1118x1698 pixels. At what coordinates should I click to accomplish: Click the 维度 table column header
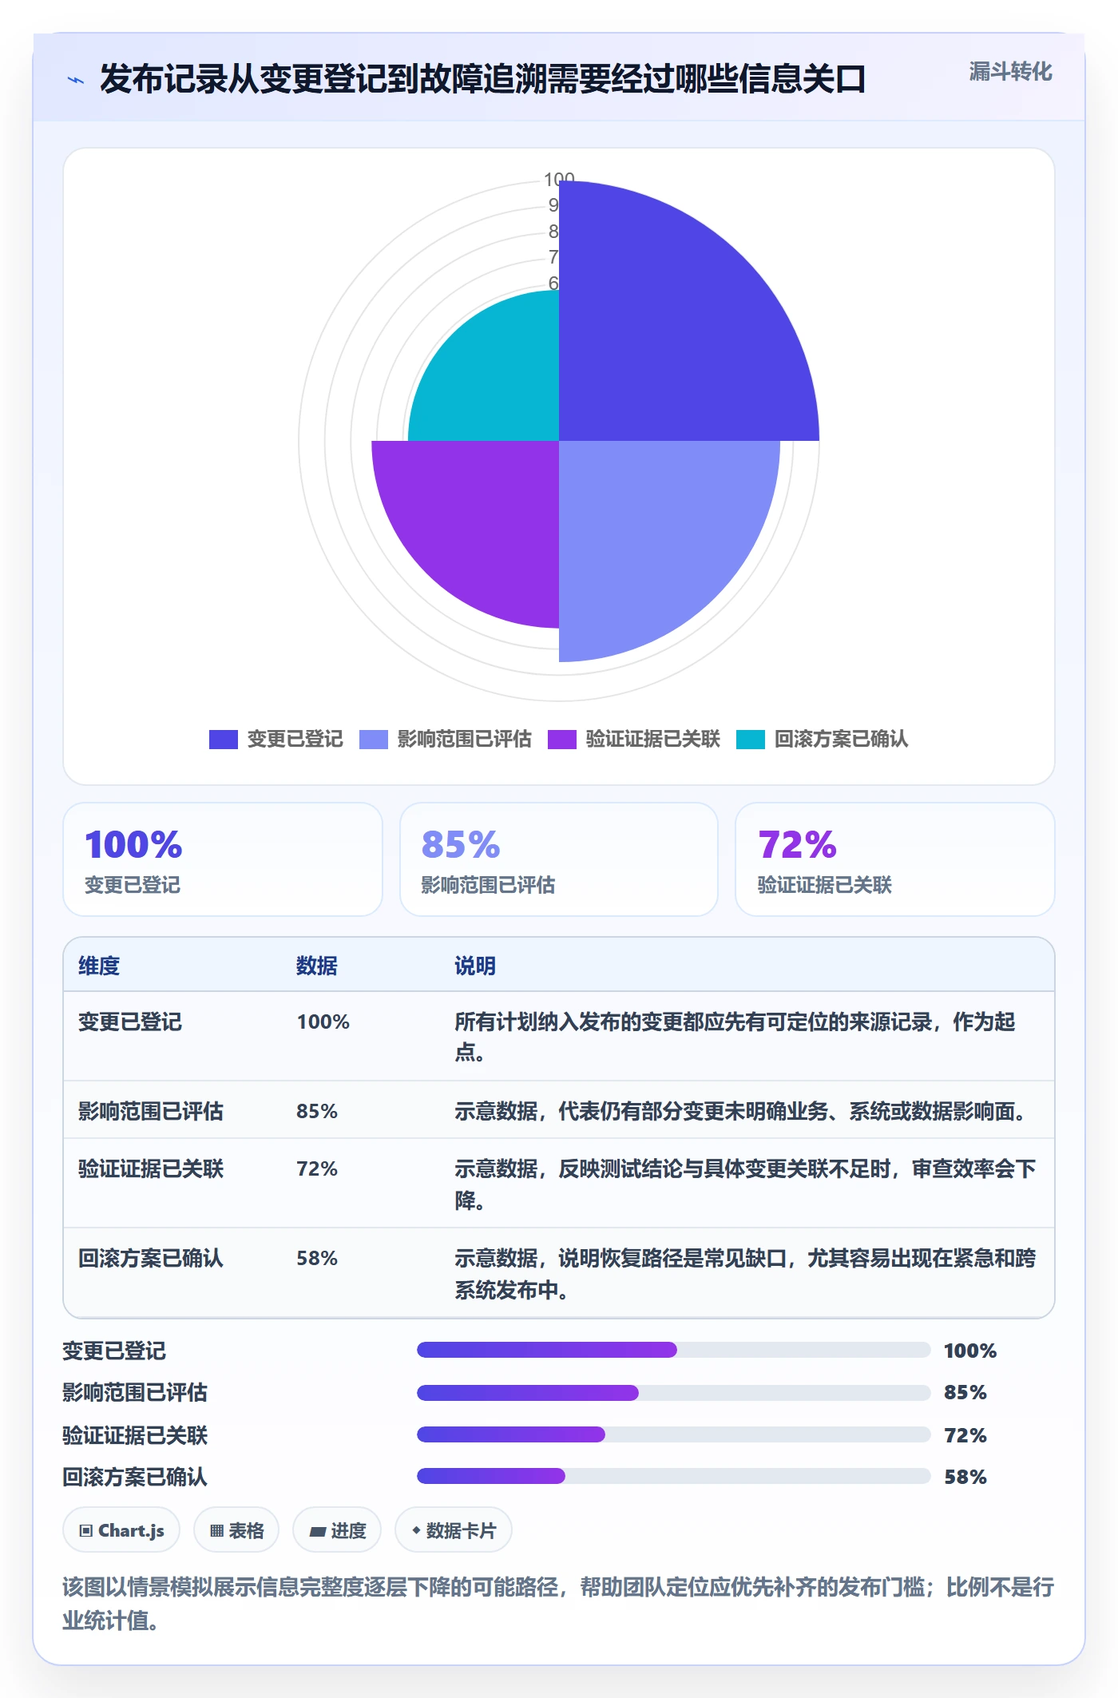tap(99, 966)
